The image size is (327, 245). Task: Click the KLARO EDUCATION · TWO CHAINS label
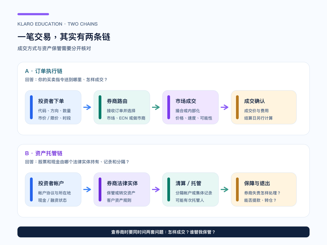pyautogui.click(x=57, y=24)
